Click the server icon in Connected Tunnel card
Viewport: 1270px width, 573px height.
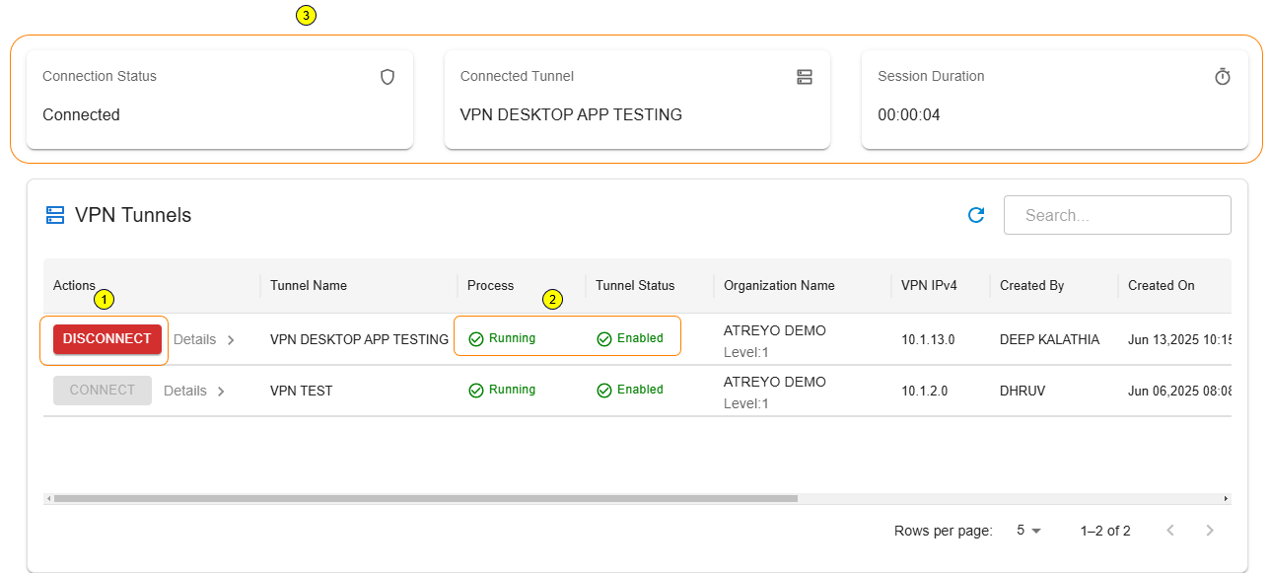pyautogui.click(x=805, y=77)
